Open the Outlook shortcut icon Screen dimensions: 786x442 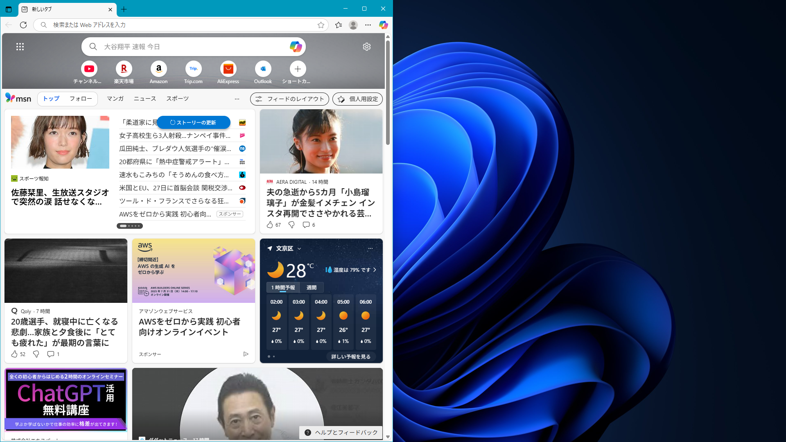coord(263,69)
